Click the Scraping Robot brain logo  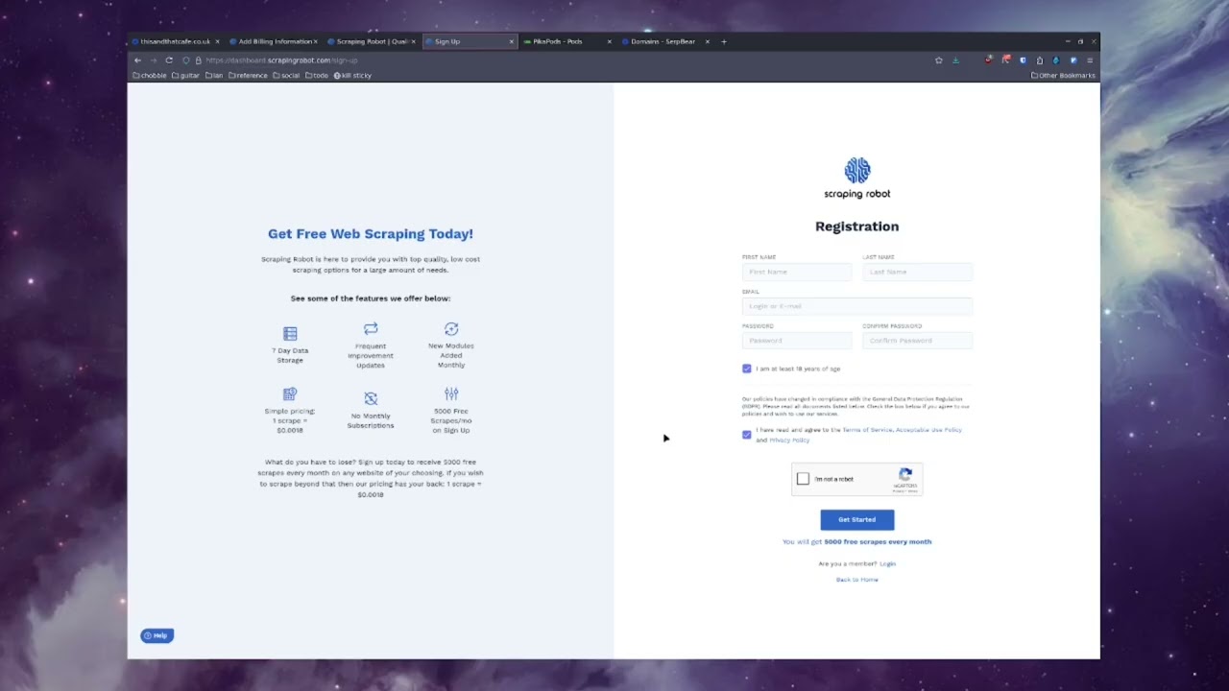857,171
